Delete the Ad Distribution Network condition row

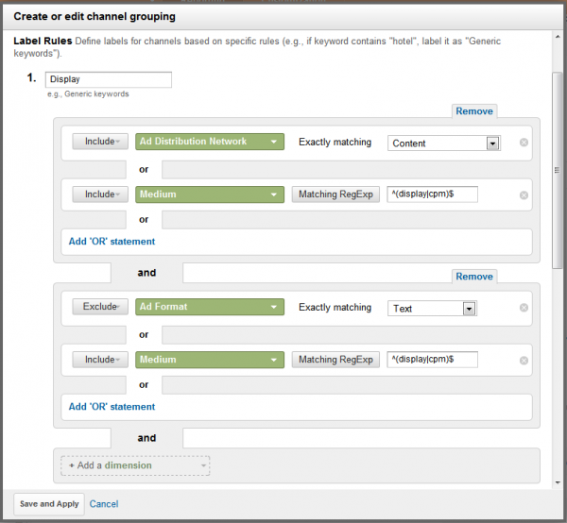[524, 143]
